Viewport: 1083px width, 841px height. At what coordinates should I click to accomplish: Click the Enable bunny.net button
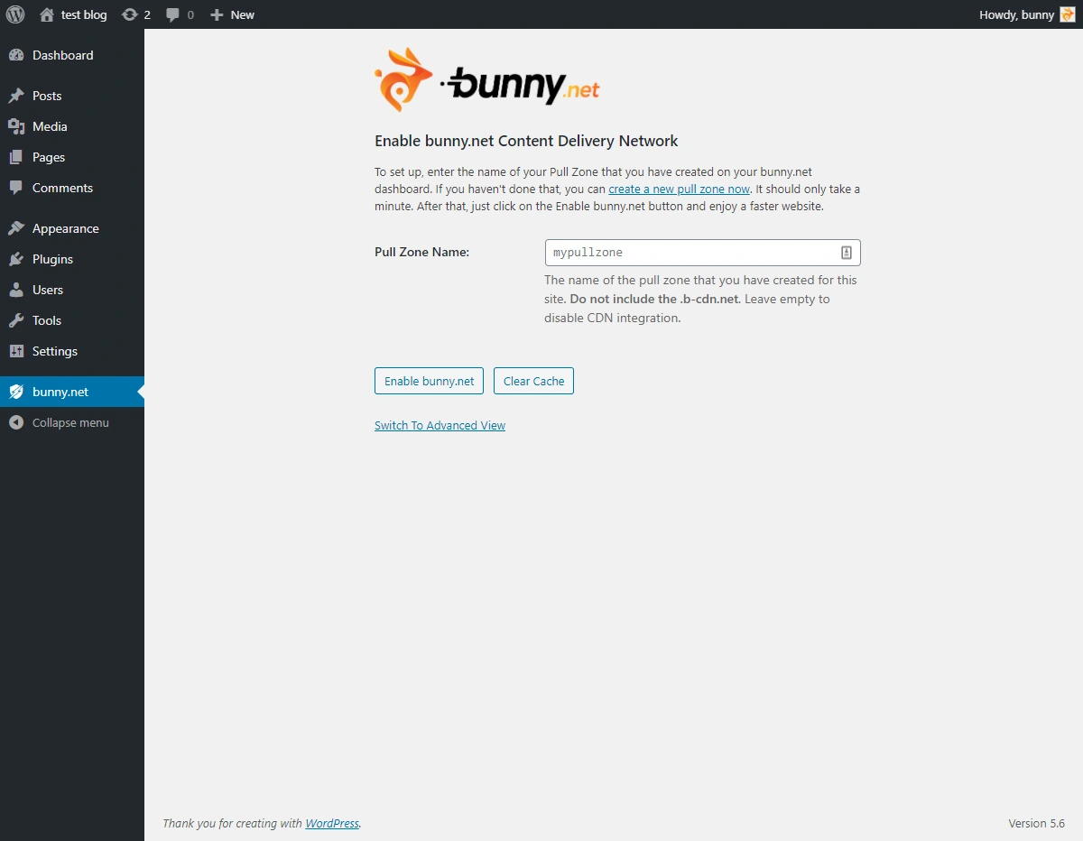[430, 381]
